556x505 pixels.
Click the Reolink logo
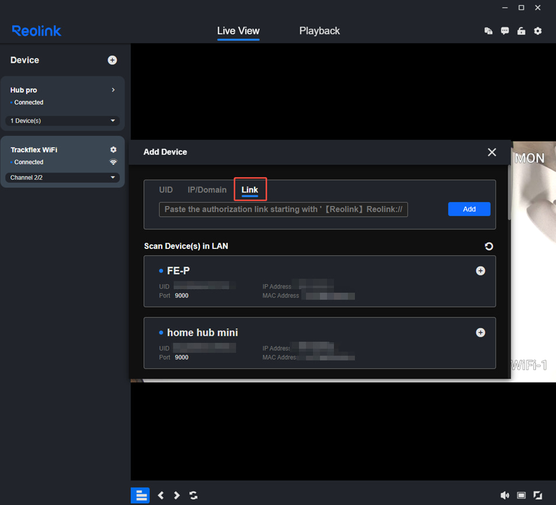[x=37, y=31]
